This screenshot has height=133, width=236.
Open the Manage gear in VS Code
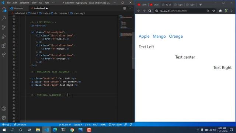coord(4,117)
